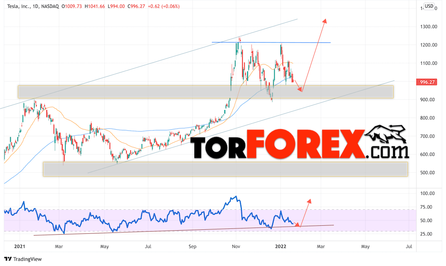Viewport: 446px width, 266px height.
Task: Click the TradingView logo link
Action: click(23, 259)
